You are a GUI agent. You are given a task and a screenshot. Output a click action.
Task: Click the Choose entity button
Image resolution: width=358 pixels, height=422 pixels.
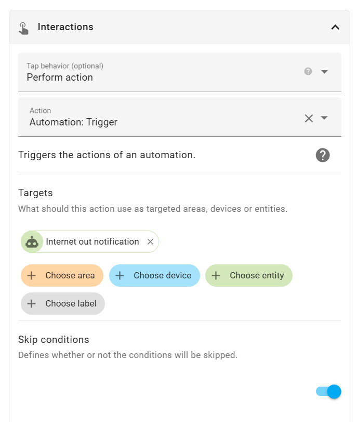click(249, 275)
